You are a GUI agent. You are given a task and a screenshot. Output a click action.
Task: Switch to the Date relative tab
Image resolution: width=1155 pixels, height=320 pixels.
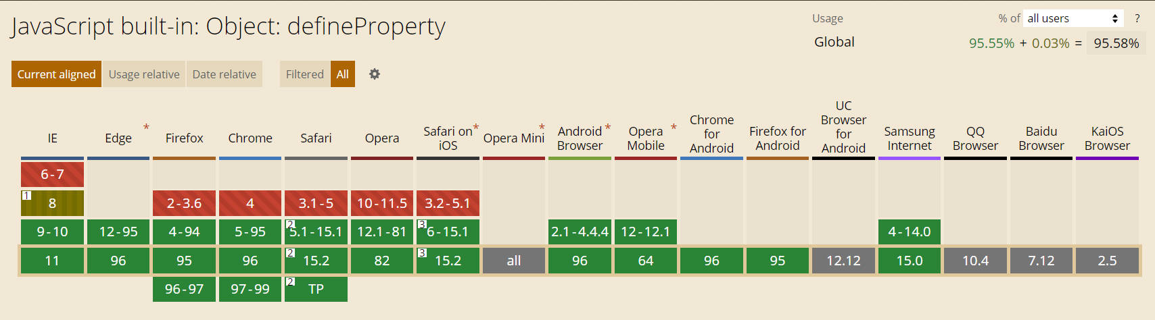(225, 74)
